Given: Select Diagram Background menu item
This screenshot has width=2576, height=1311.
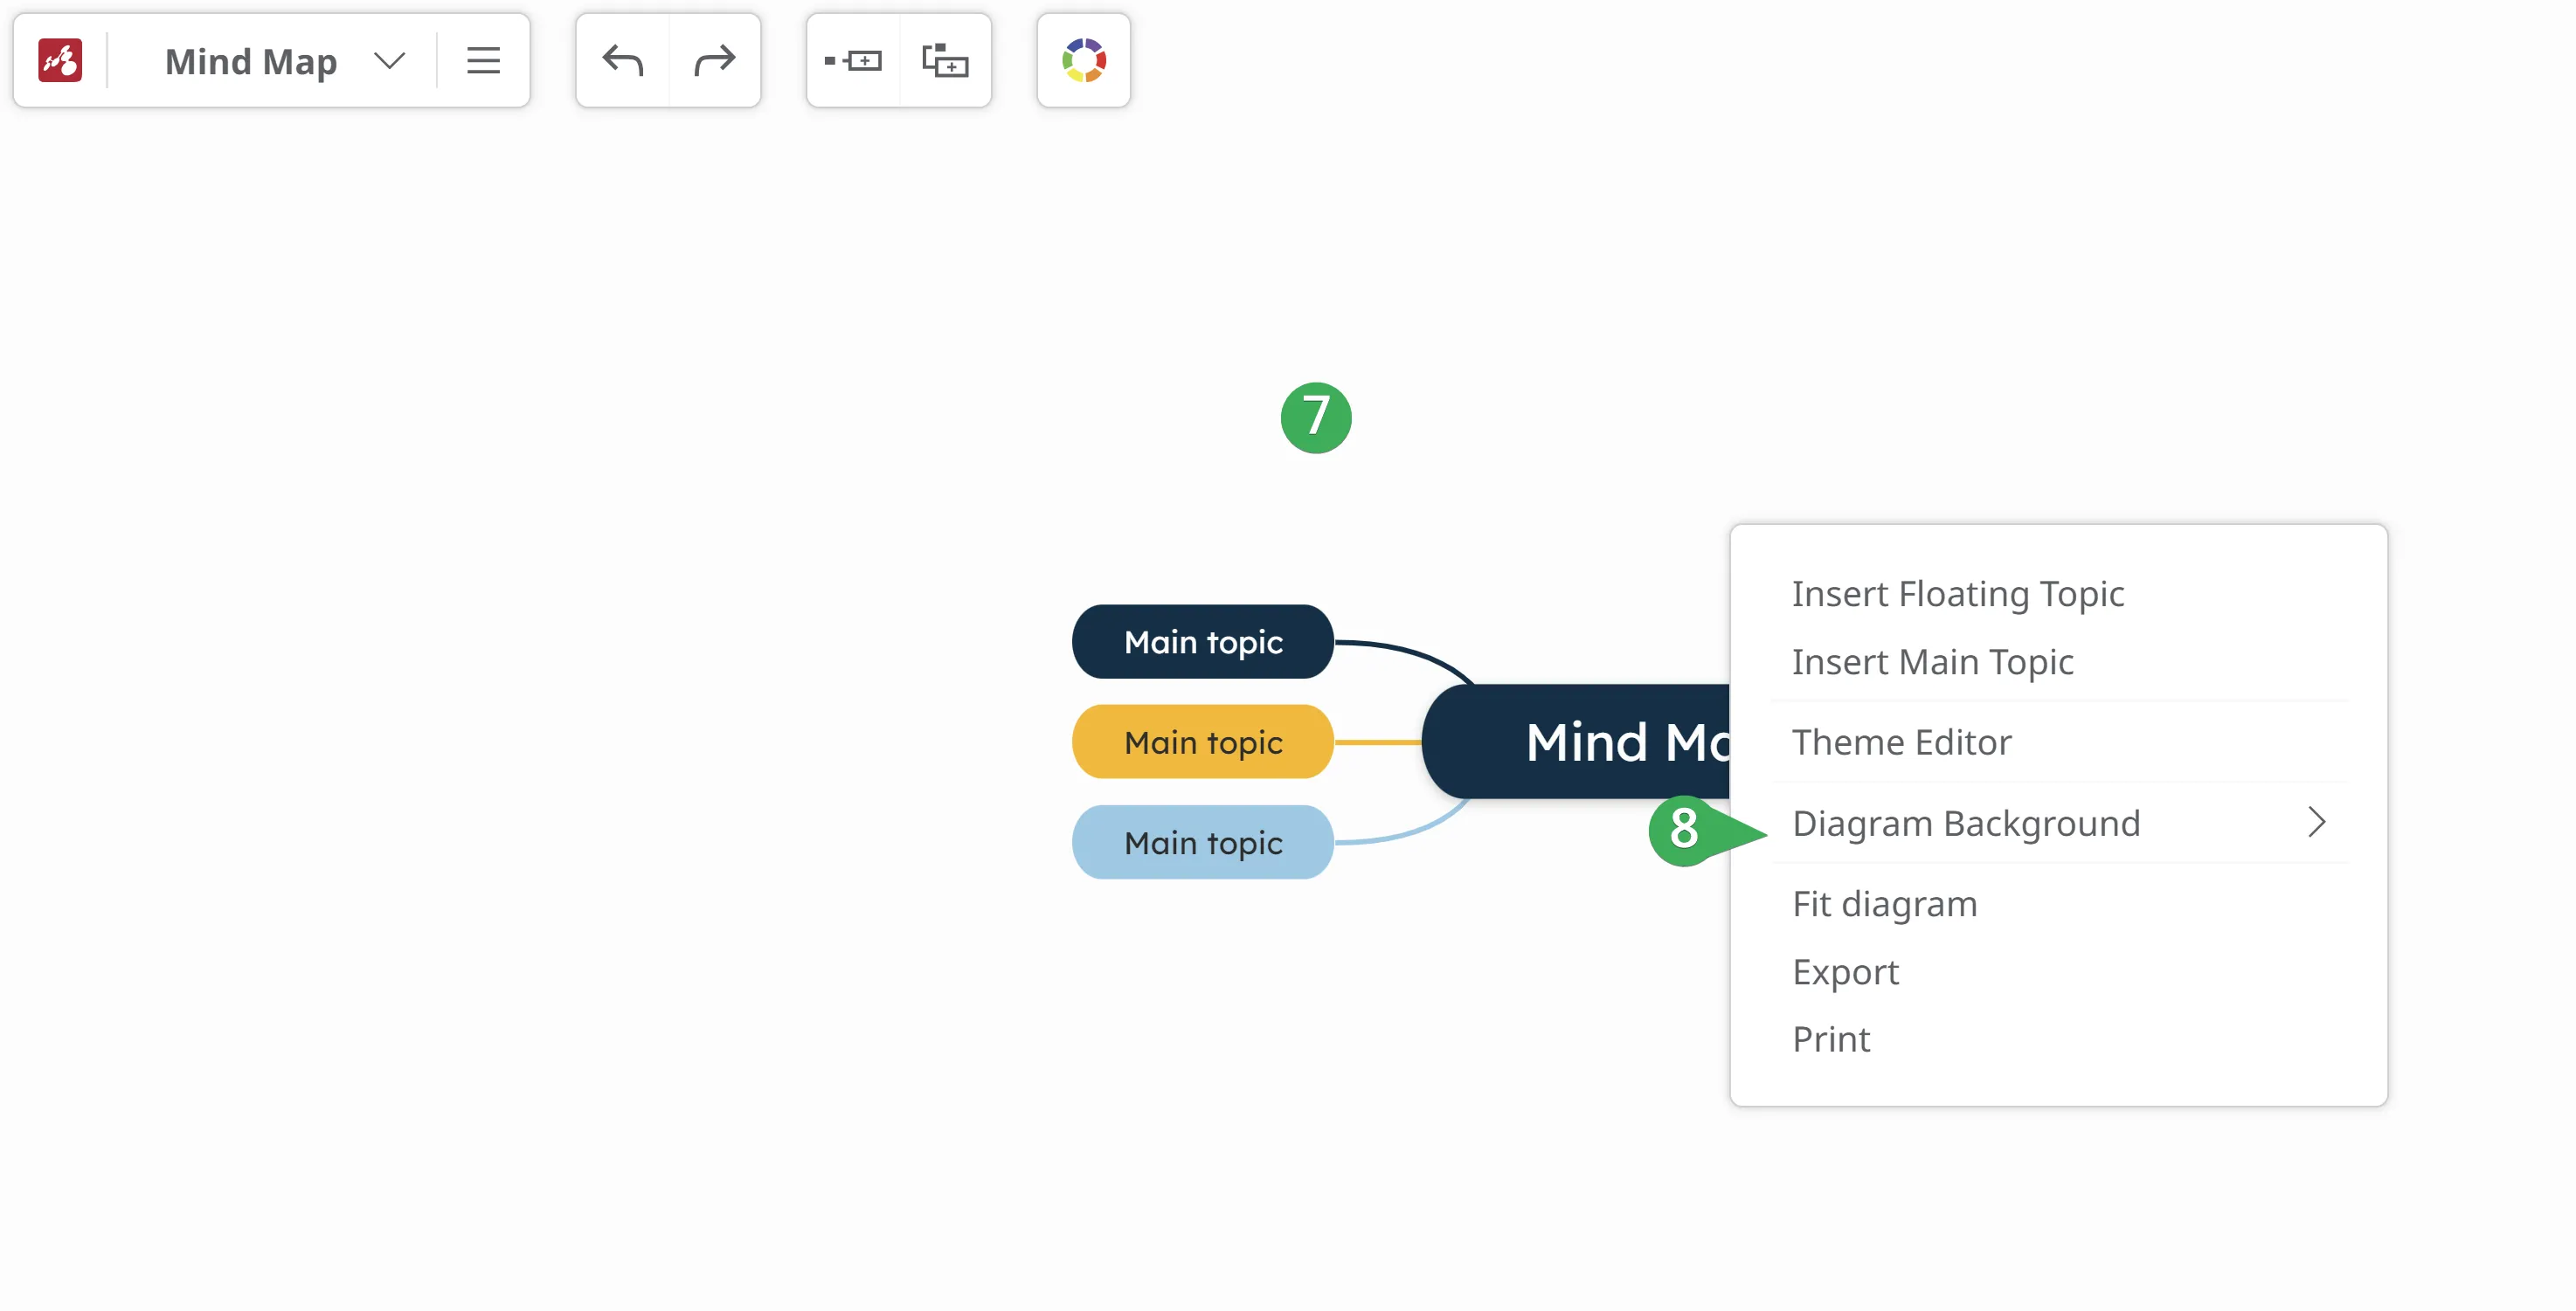Looking at the screenshot, I should click(x=1966, y=824).
